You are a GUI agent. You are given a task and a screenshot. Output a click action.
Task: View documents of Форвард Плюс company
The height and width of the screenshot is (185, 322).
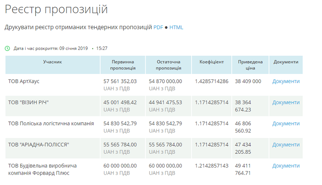pos(286,165)
